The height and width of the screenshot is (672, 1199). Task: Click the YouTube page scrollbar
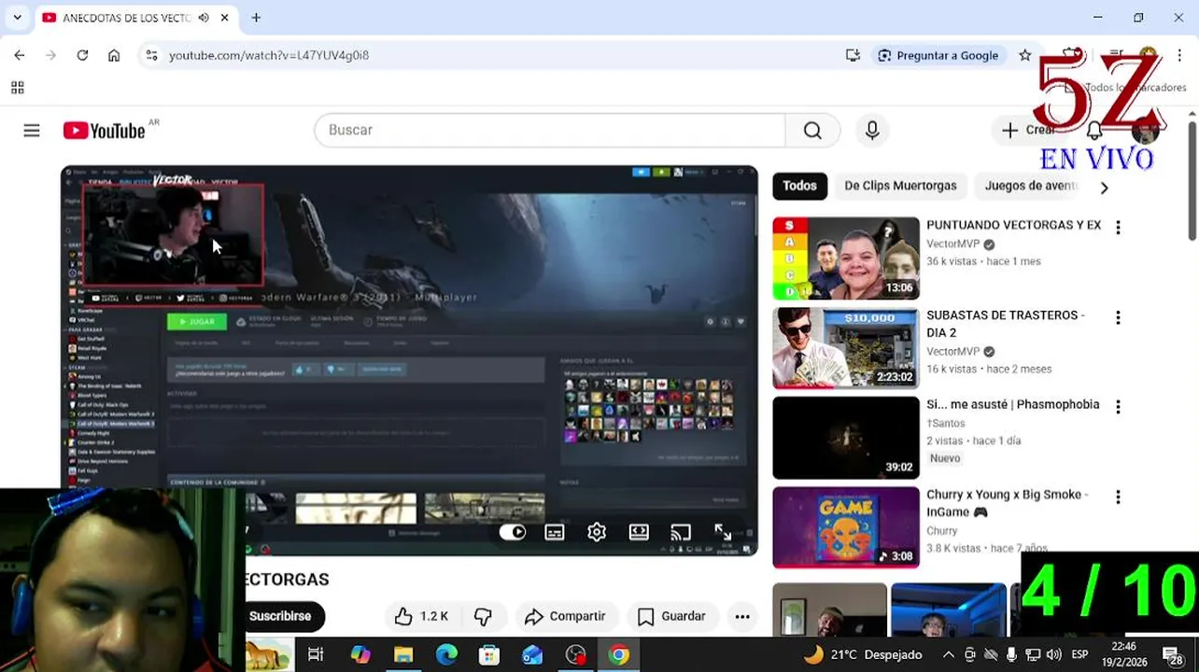(x=1192, y=182)
